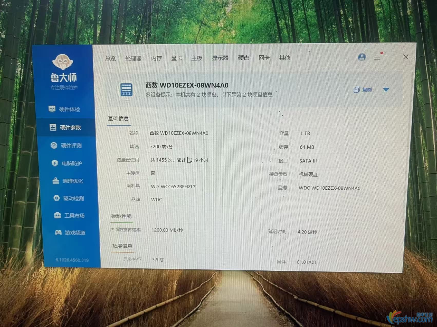Click the 电脑防护 shield icon
Screen dimensions: 437x327
[x=55, y=163]
